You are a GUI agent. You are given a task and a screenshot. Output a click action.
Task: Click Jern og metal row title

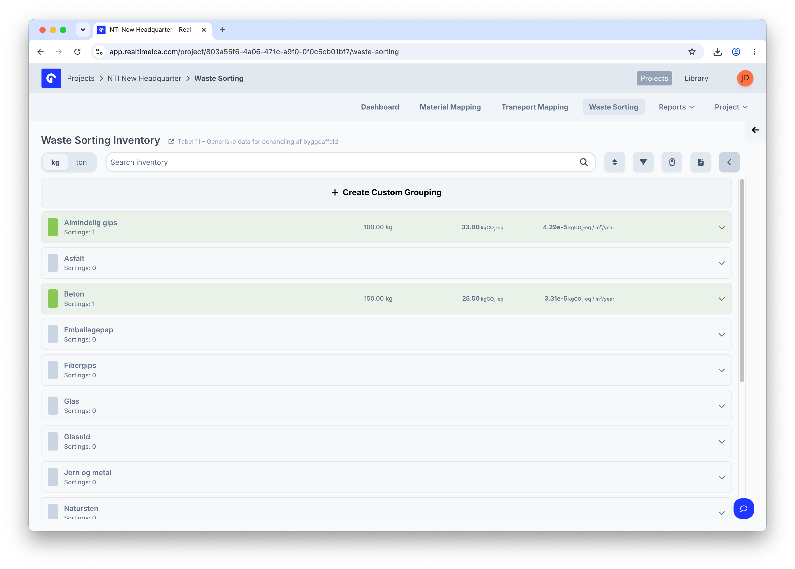88,472
